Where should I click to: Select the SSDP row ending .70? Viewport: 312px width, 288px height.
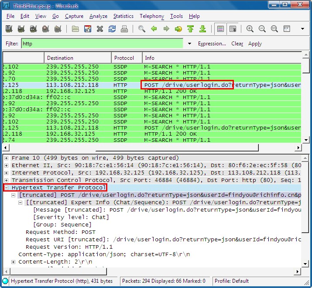[x=152, y=79]
